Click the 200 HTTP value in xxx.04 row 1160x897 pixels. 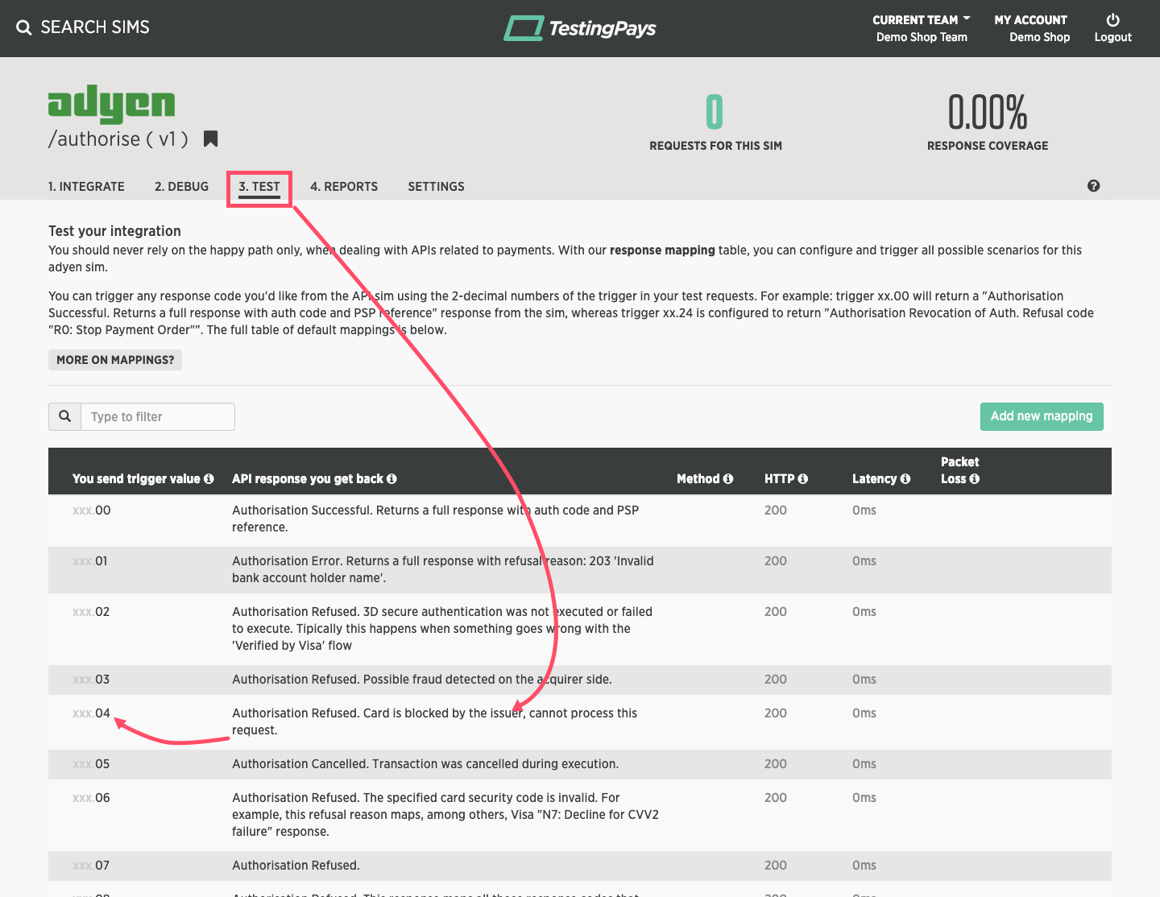coord(776,713)
